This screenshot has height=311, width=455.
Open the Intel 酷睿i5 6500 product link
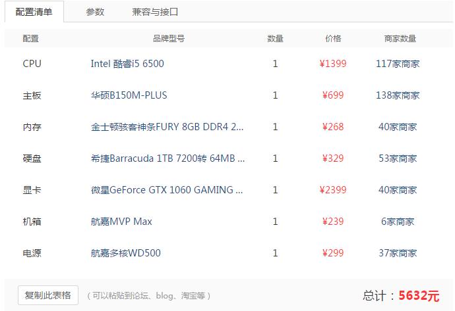tap(127, 64)
